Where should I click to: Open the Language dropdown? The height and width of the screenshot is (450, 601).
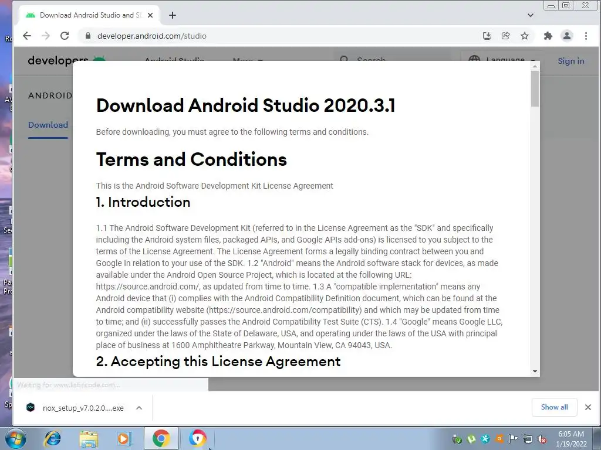point(501,60)
